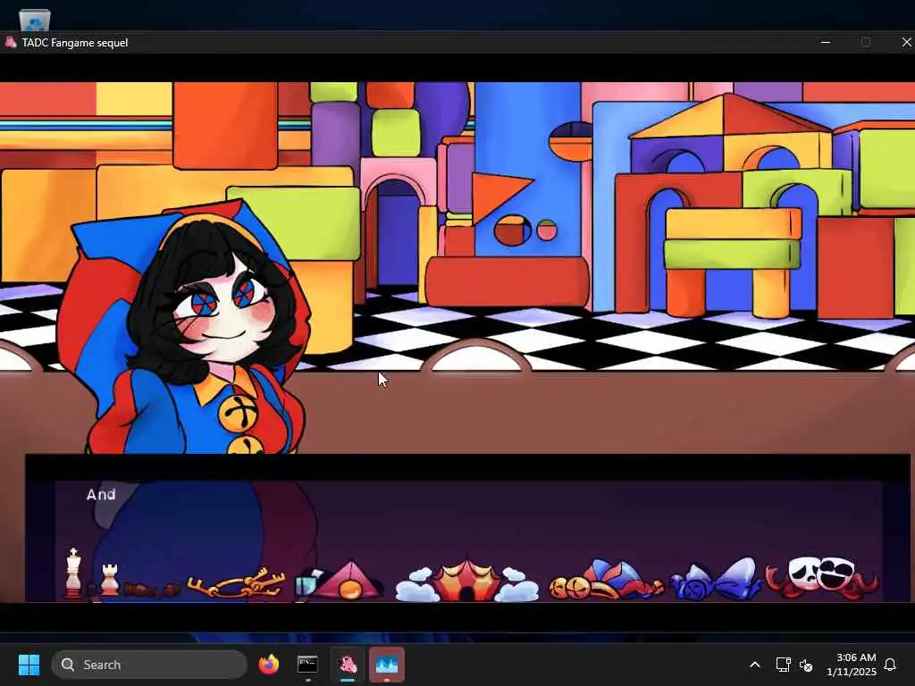Click the jester hat with bells icon
915x686 pixels.
607,580
